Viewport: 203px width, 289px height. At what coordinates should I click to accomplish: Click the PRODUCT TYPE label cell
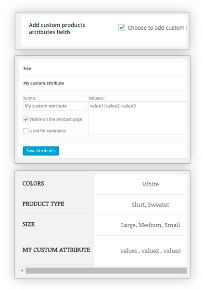tap(56, 204)
